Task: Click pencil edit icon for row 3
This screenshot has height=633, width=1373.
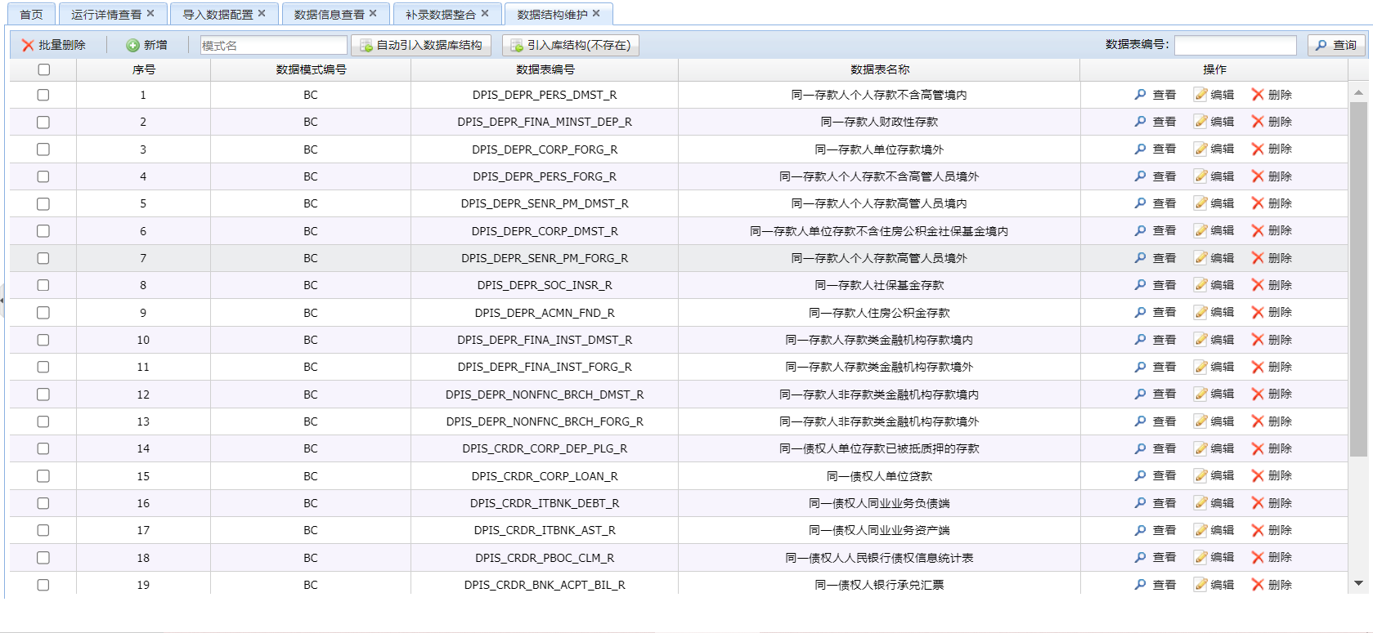Action: tap(1200, 149)
